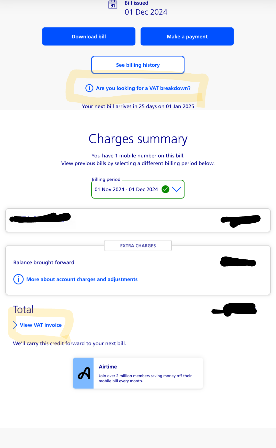Click the calendar bill issued icon

tap(112, 4)
